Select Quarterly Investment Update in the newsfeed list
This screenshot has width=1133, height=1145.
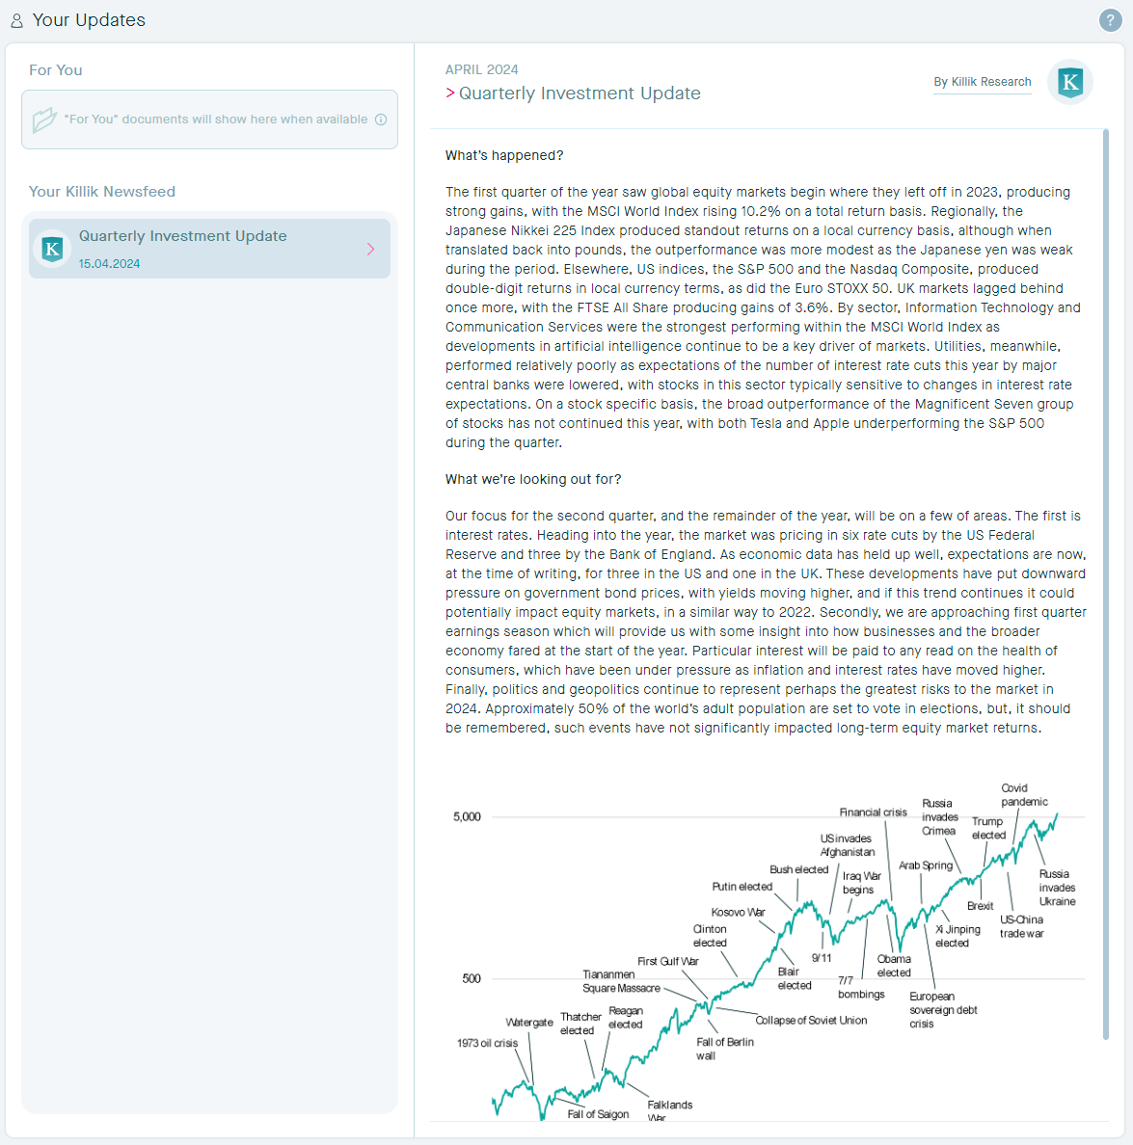tap(183, 236)
